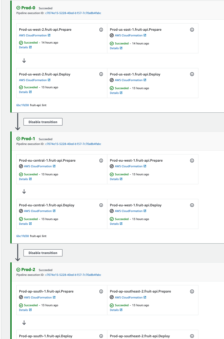Open commit 6bc1fd38 link under Prod-0
Image resolution: width=224 pixels, height=339 pixels.
coord(22,105)
